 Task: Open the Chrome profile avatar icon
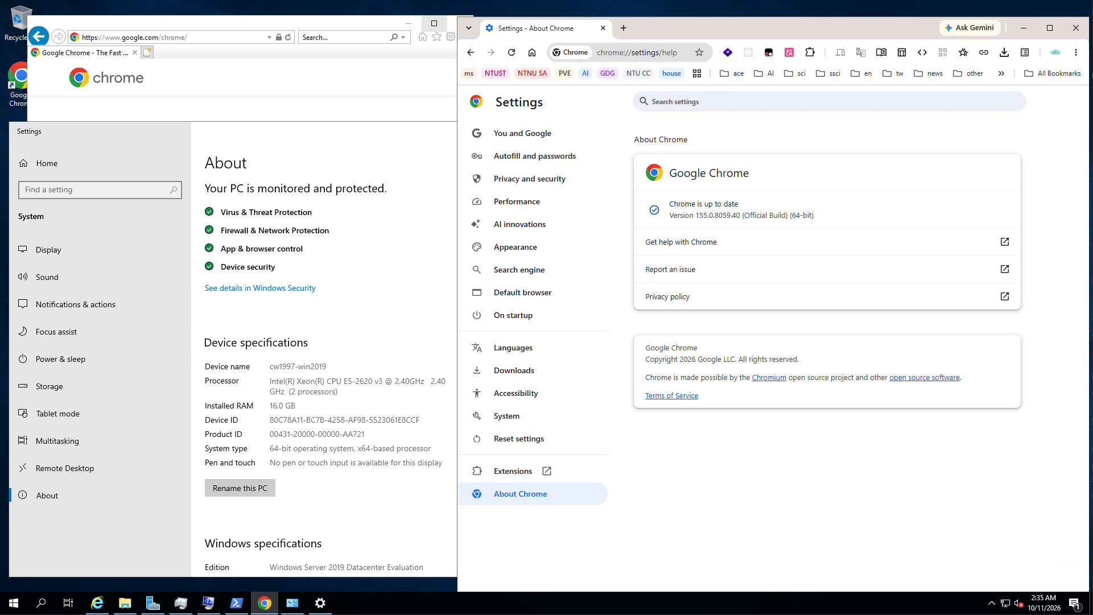[1055, 52]
